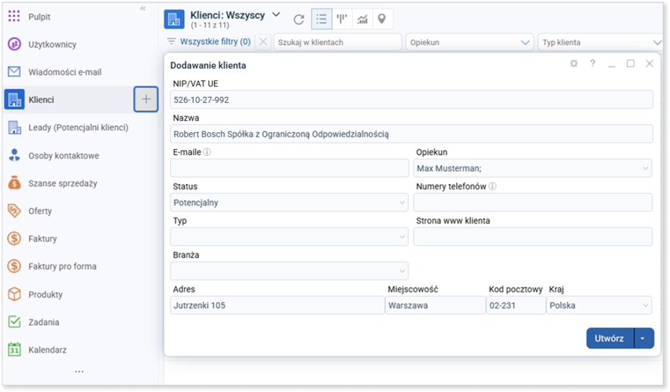
Task: Click the E-maile input field
Action: (289, 168)
